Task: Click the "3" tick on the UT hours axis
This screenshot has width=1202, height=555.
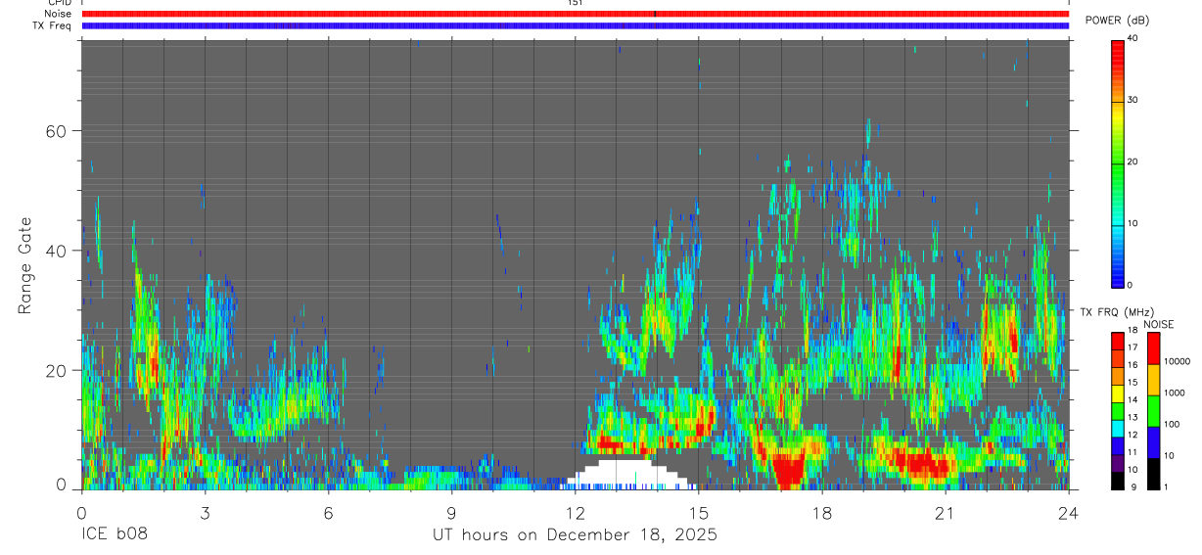Action: tap(205, 514)
